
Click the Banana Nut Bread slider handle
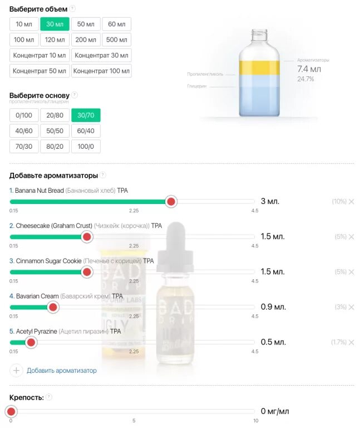click(171, 202)
